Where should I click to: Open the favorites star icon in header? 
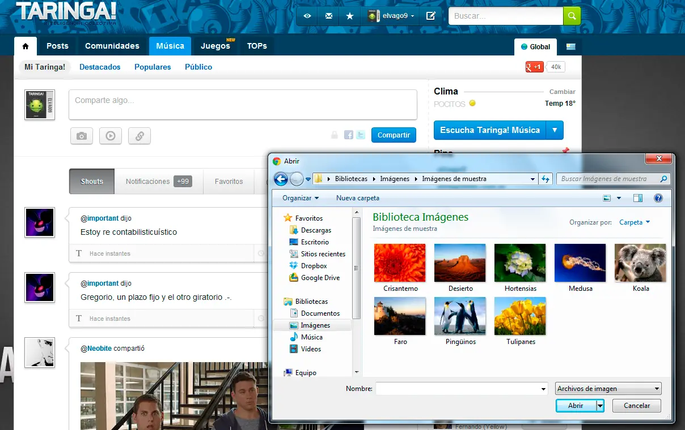350,16
